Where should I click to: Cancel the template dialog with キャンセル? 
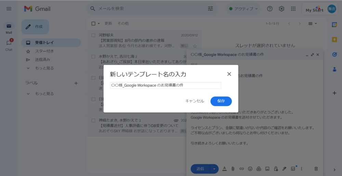pos(195,101)
